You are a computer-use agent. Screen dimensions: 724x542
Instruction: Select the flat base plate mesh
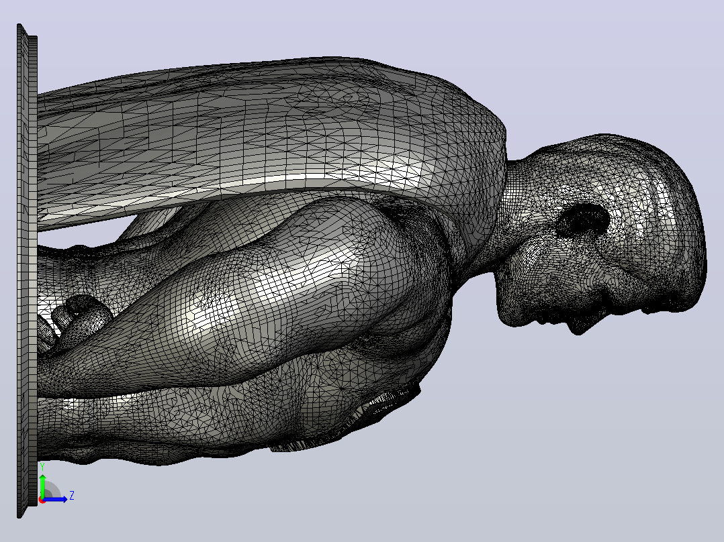click(x=27, y=271)
